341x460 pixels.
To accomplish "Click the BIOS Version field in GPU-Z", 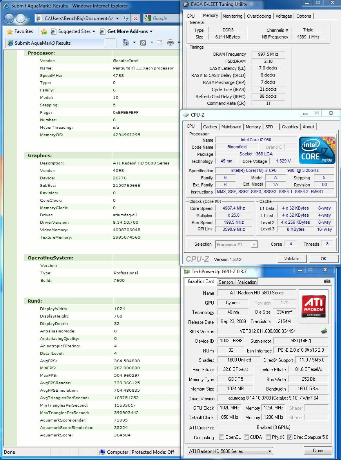I will click(x=267, y=331).
